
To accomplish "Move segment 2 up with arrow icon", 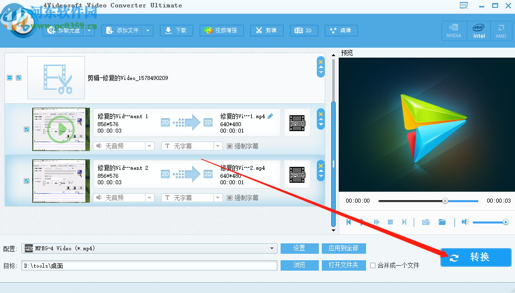I will (x=321, y=171).
